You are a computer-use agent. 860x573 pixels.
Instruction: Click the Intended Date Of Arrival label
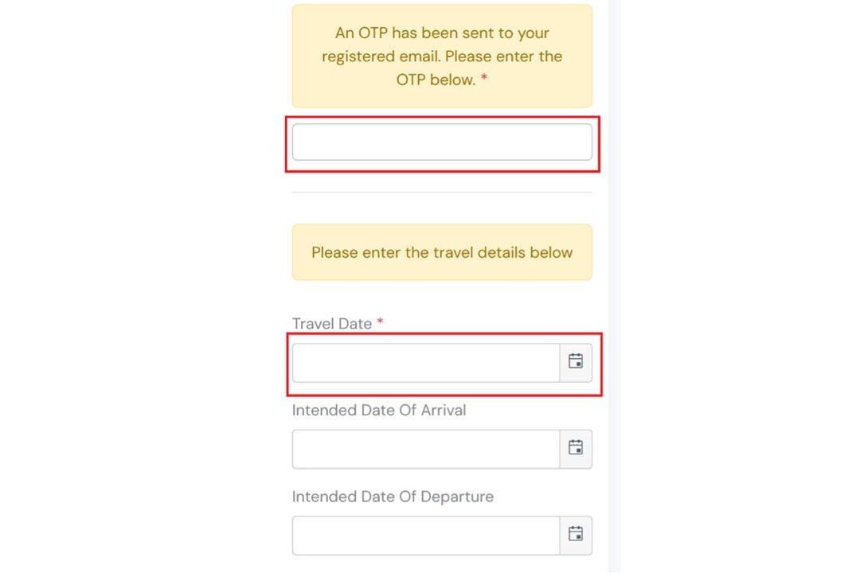tap(379, 410)
